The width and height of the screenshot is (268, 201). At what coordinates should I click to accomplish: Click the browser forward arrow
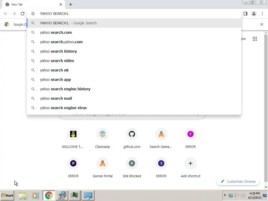click(x=14, y=14)
